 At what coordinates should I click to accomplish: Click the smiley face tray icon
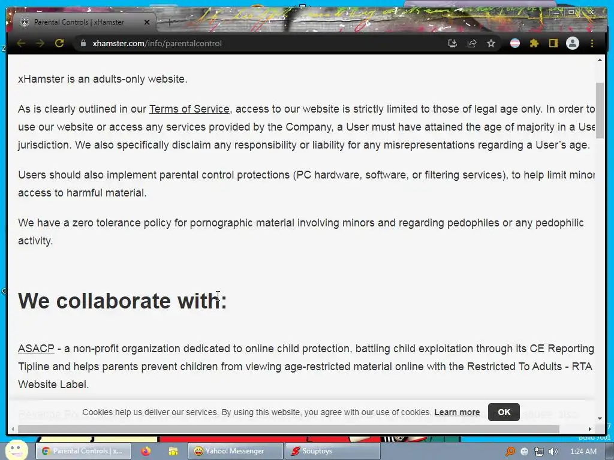point(525,452)
